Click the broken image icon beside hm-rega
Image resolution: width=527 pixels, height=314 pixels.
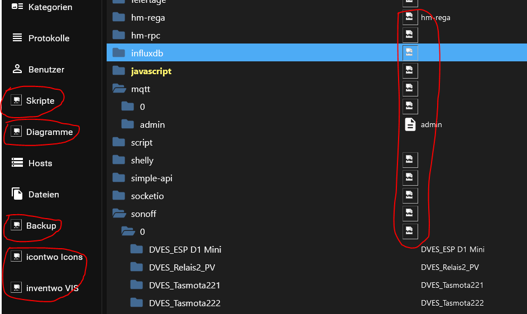(x=410, y=17)
